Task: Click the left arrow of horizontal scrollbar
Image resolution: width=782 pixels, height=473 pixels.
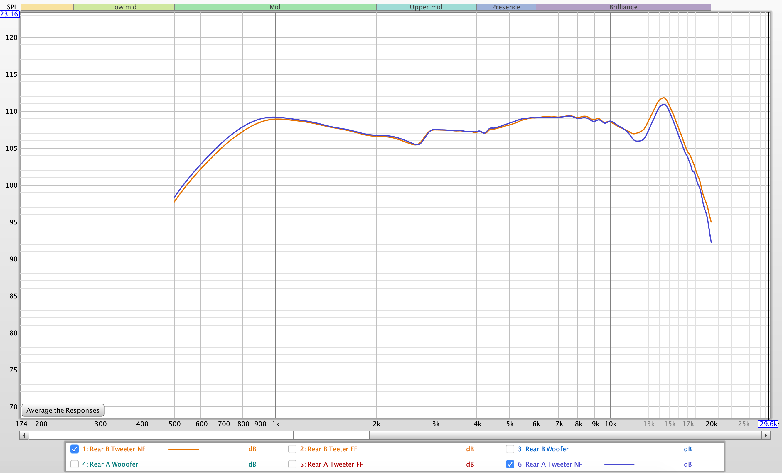Action: (24, 435)
